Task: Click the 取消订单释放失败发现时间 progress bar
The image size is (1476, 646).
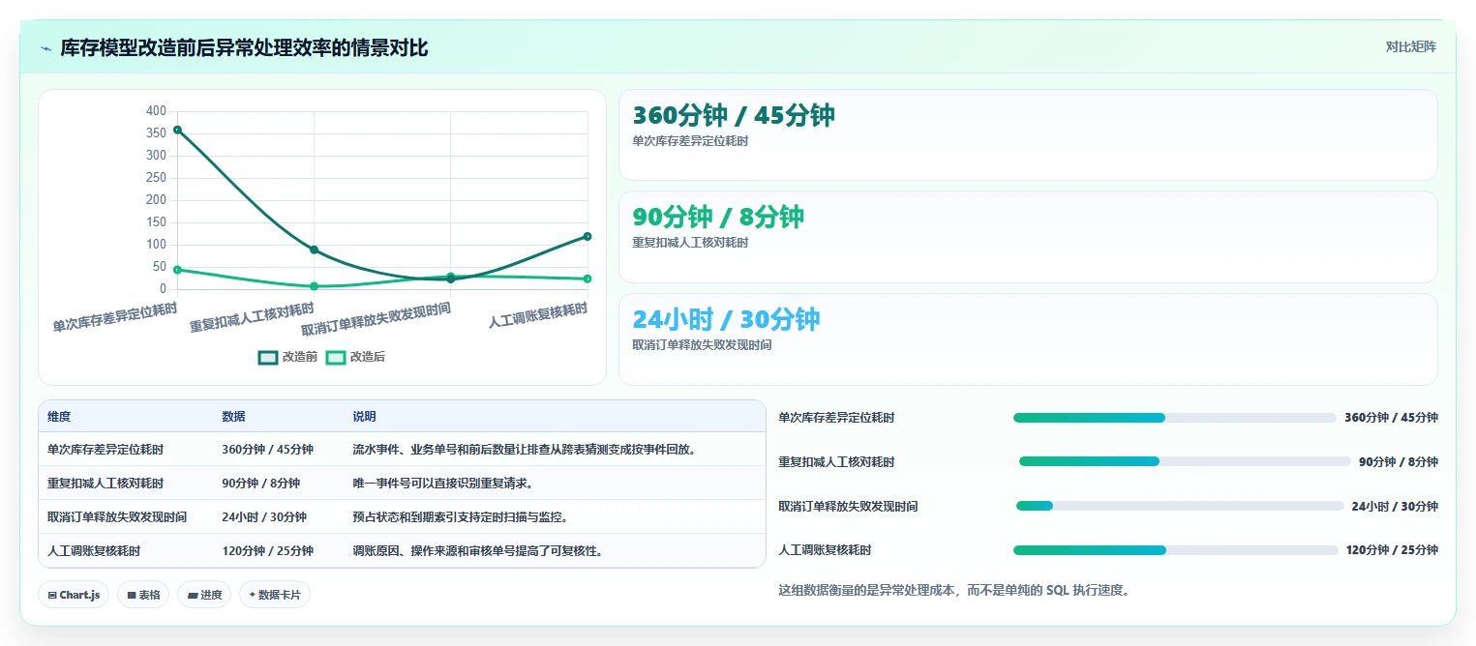Action: (x=1180, y=506)
